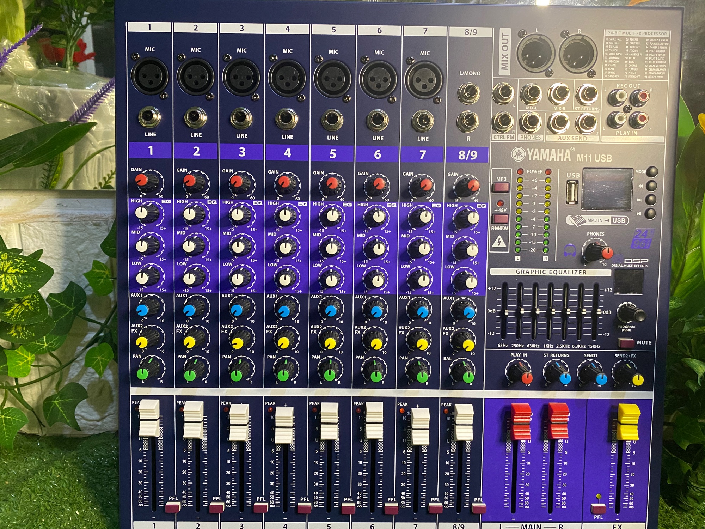Touch the CTRL RM right output jack
Viewport: 705px width, 529px height.
pyautogui.click(x=503, y=122)
